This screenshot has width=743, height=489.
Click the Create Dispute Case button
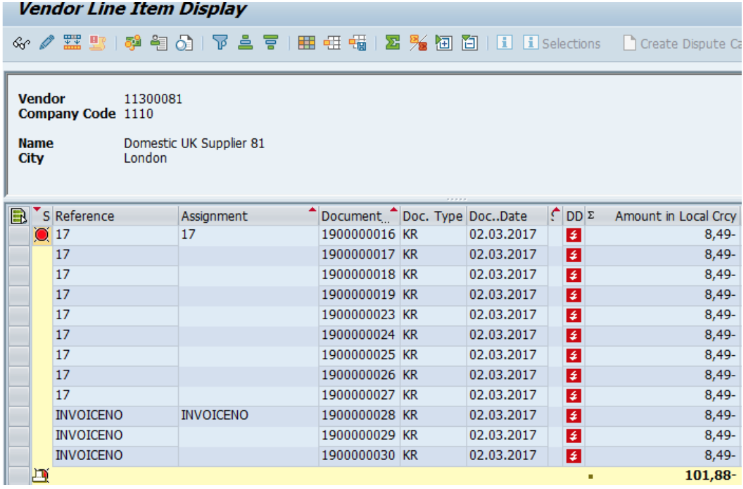coord(682,44)
